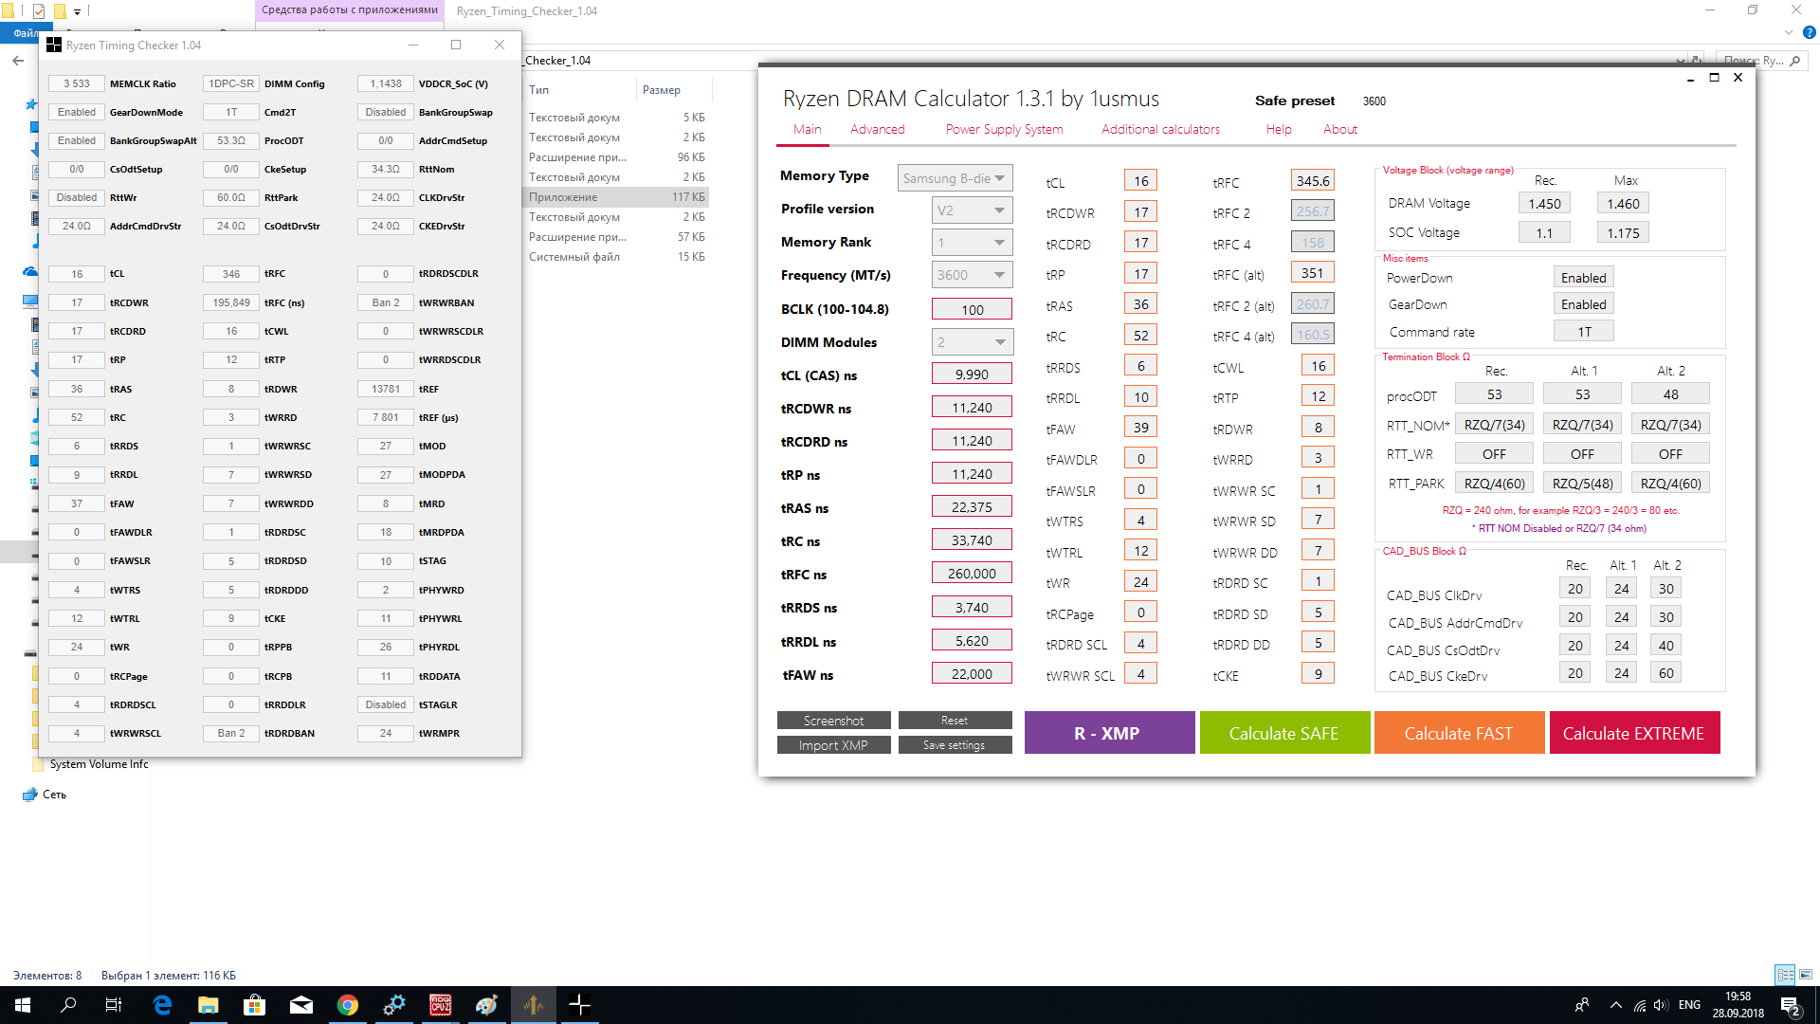The width and height of the screenshot is (1820, 1024).
Task: Open Task View in the taskbar
Action: (x=114, y=1005)
